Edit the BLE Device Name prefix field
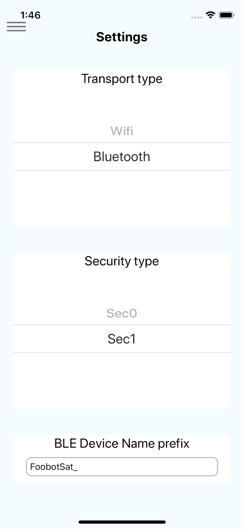 pyautogui.click(x=122, y=467)
